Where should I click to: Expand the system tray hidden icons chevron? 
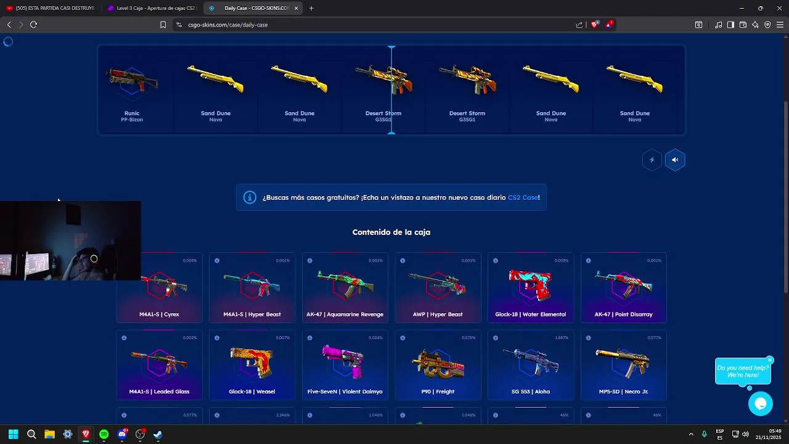691,434
